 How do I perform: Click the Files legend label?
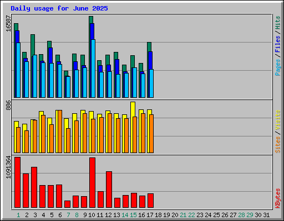(278, 44)
